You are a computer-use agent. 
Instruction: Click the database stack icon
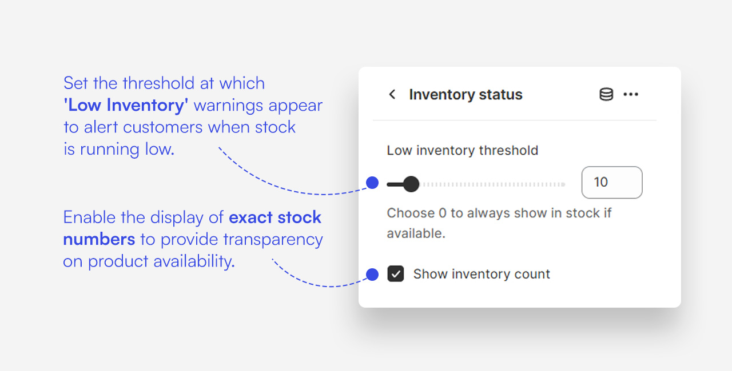tap(606, 94)
